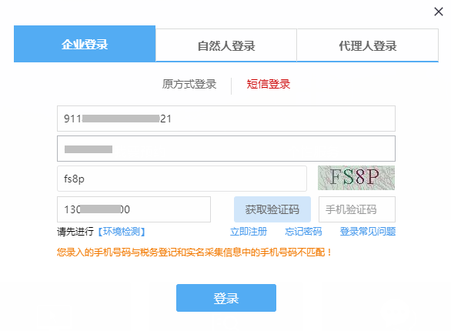Click the orange phone number mismatch error message
Screen dimensions: 451x331
point(195,252)
